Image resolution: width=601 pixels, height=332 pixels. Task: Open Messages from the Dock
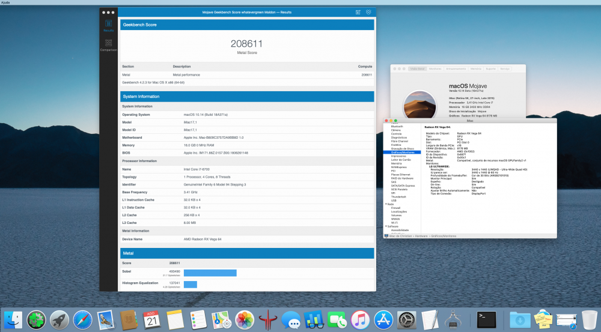point(291,320)
